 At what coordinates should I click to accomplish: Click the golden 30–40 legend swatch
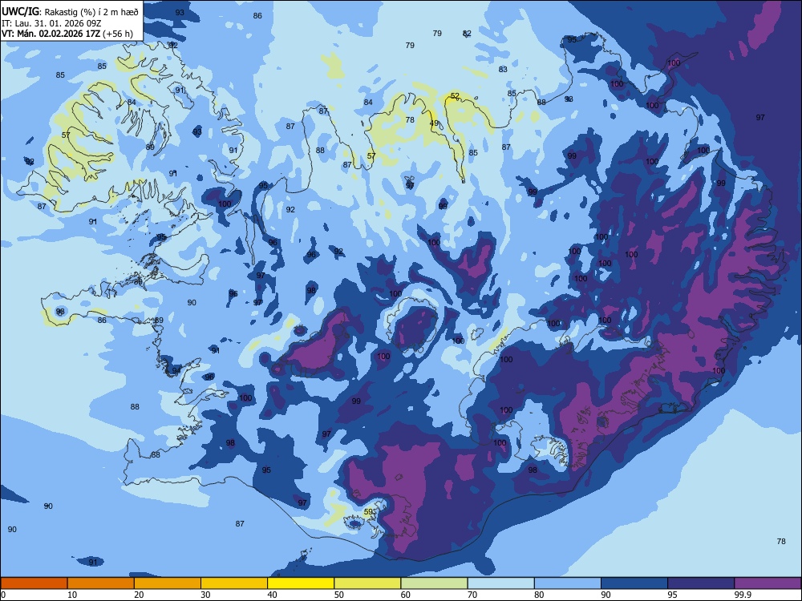(234, 583)
